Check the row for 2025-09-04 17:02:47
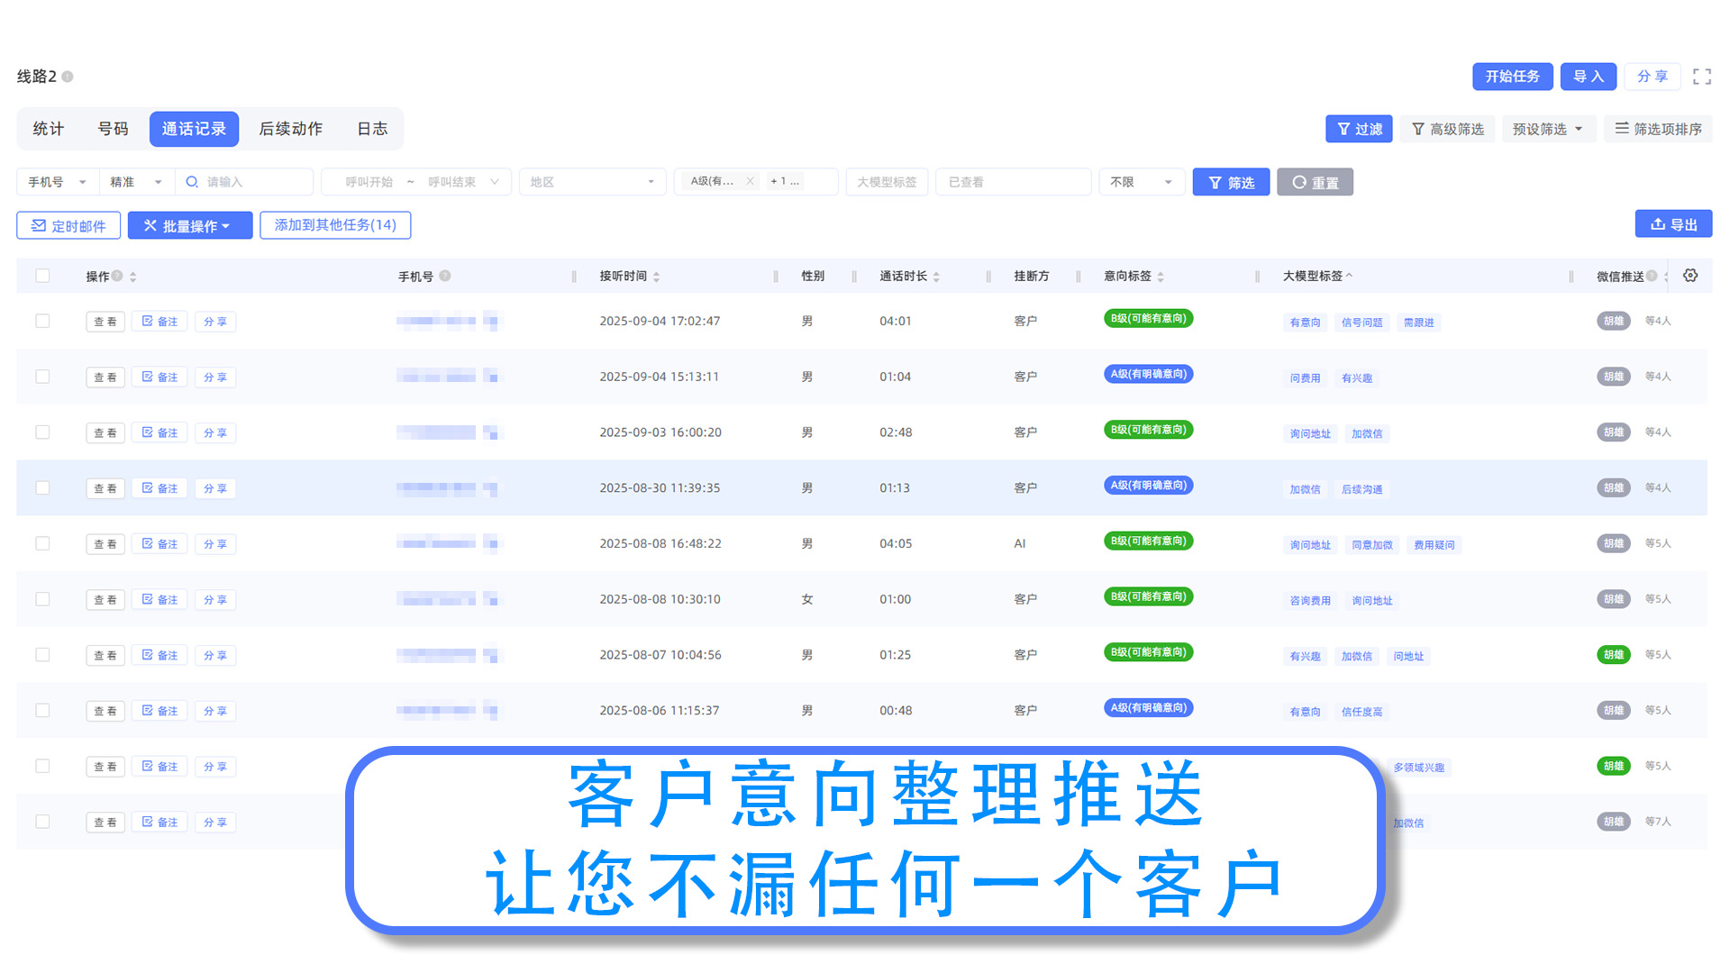 tap(42, 321)
